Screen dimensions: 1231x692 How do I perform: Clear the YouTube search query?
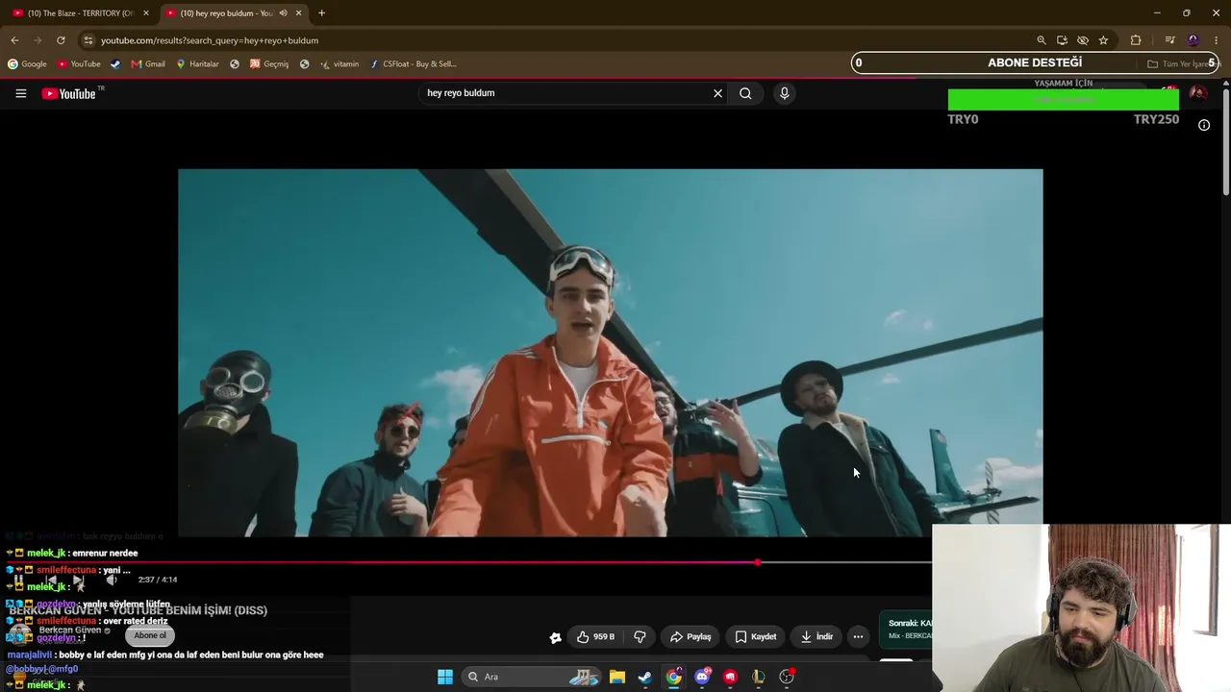coord(717,93)
